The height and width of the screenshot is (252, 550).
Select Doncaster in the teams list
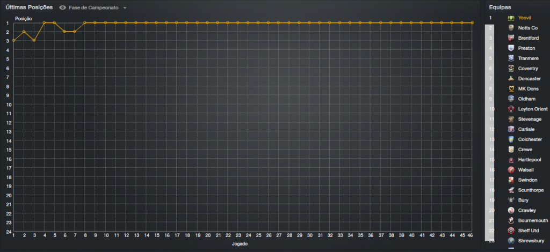(x=529, y=79)
